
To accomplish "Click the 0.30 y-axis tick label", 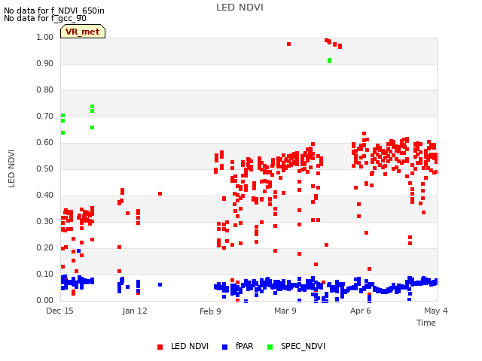I will point(44,222).
